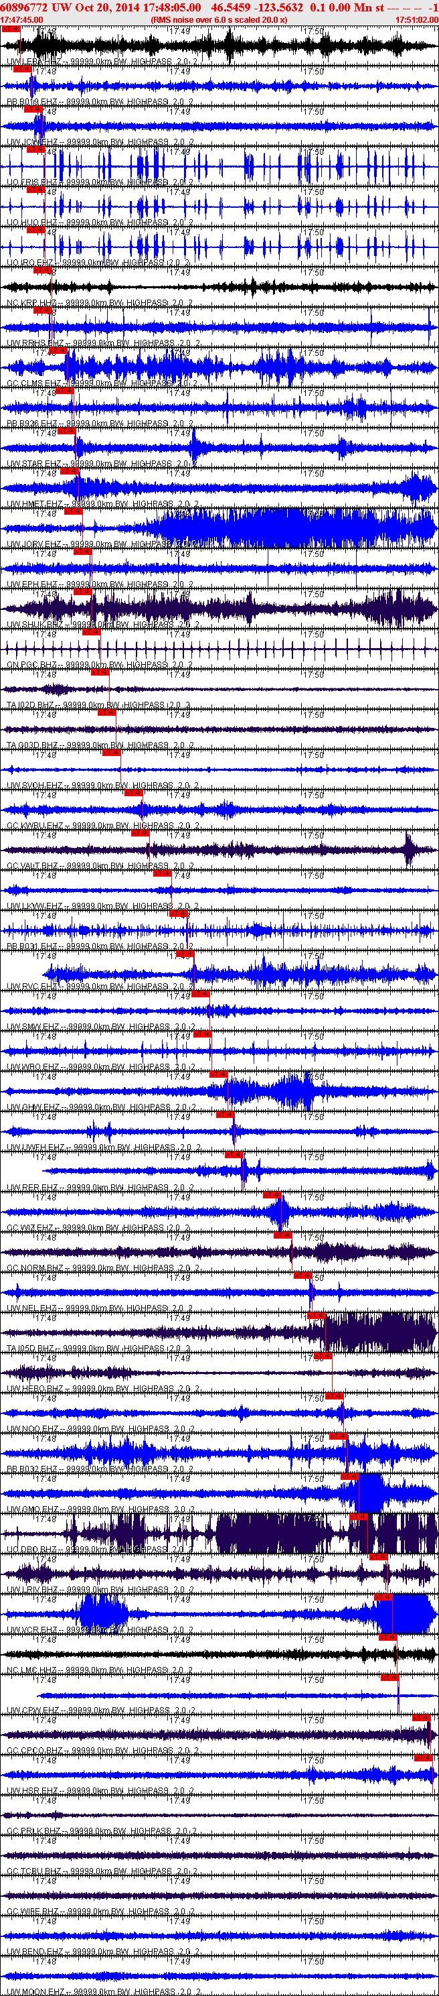
Task: Click the red pick marker on UW NEL trace
Action: [x=302, y=1277]
